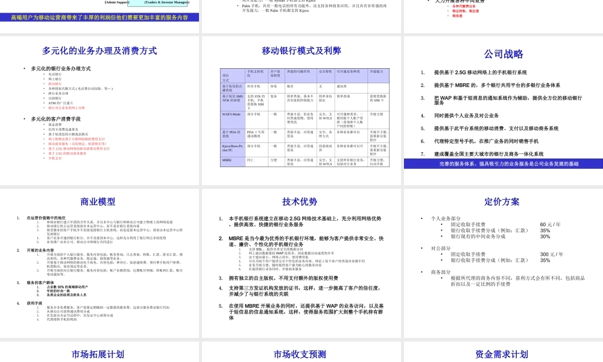Click the Kjava/Brew/Pocket PC table cell
This screenshot has width=603, height=362.
pos(233,150)
